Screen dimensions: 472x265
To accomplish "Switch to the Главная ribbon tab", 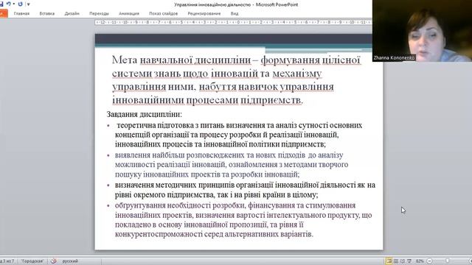I will 21,13.
